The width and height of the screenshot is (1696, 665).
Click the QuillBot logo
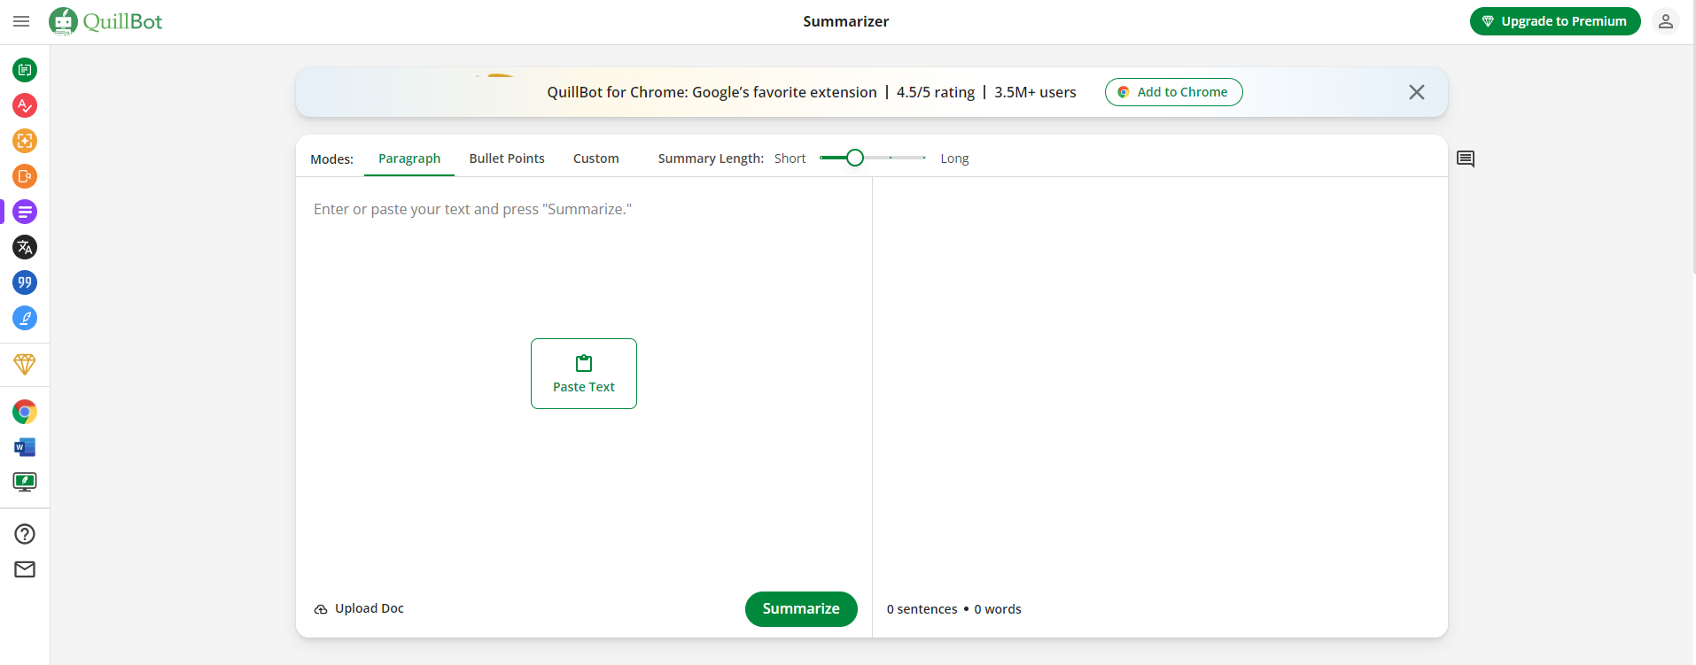pyautogui.click(x=105, y=21)
